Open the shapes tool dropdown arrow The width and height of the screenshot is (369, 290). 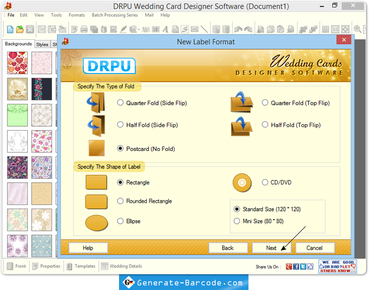(x=138, y=30)
